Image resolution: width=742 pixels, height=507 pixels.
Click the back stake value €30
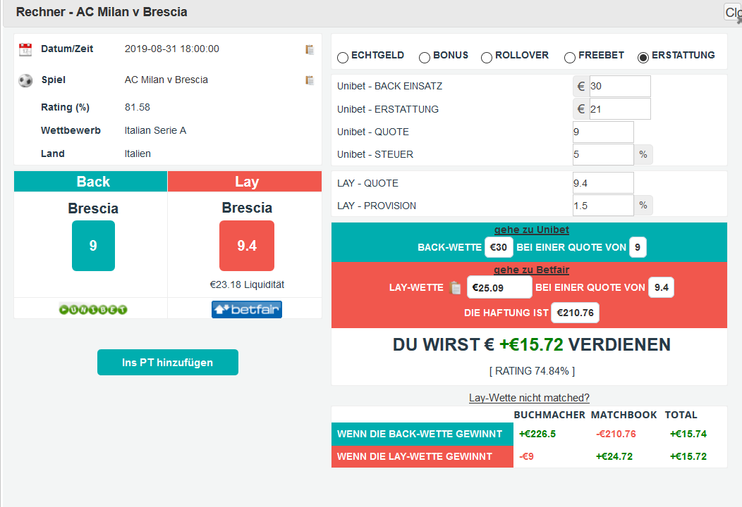(x=499, y=247)
